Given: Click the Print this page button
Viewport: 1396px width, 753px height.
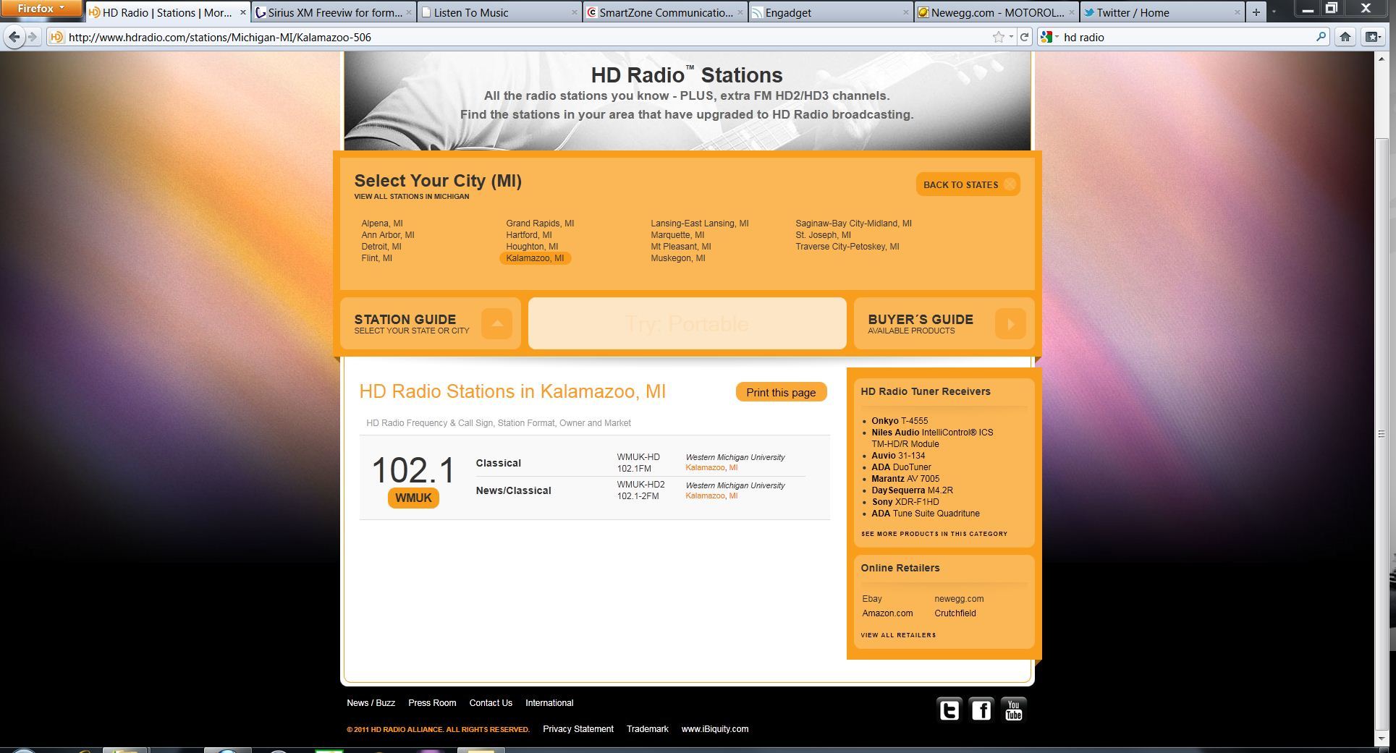Looking at the screenshot, I should (x=781, y=392).
